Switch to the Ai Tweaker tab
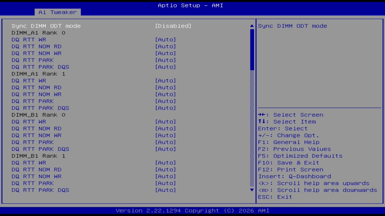Image resolution: width=385 pixels, height=216 pixels. [x=57, y=12]
